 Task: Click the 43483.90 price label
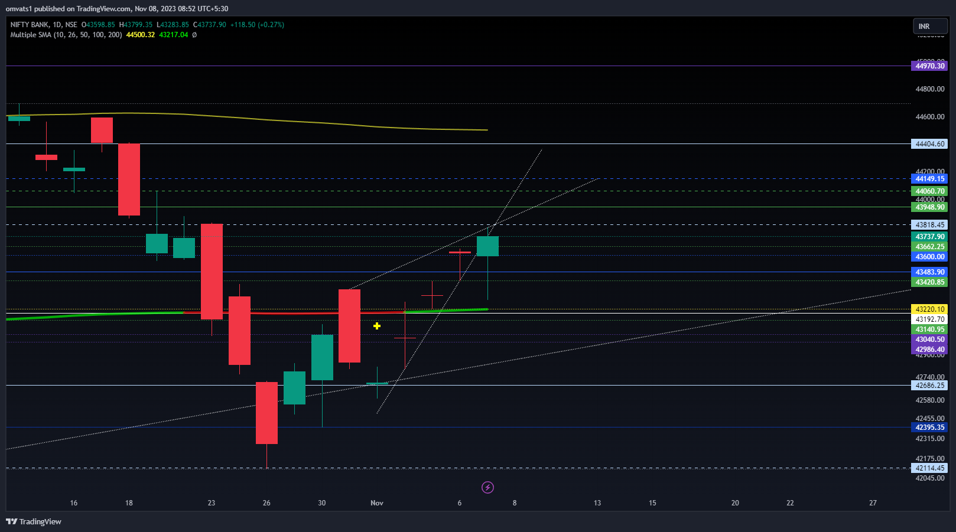930,272
